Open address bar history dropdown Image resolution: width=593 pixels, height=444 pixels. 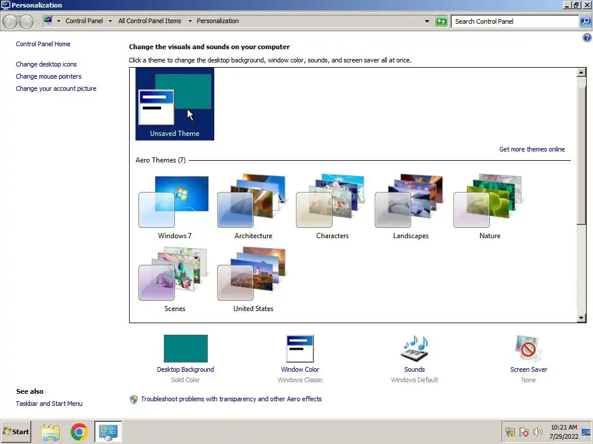coord(427,21)
